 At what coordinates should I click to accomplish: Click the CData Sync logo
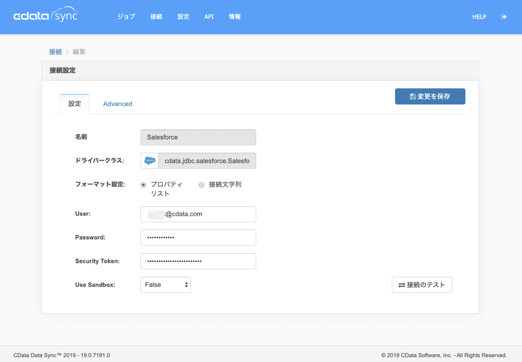(46, 17)
